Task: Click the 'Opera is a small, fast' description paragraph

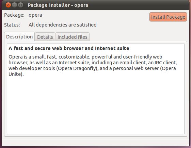Action: click(x=93, y=65)
